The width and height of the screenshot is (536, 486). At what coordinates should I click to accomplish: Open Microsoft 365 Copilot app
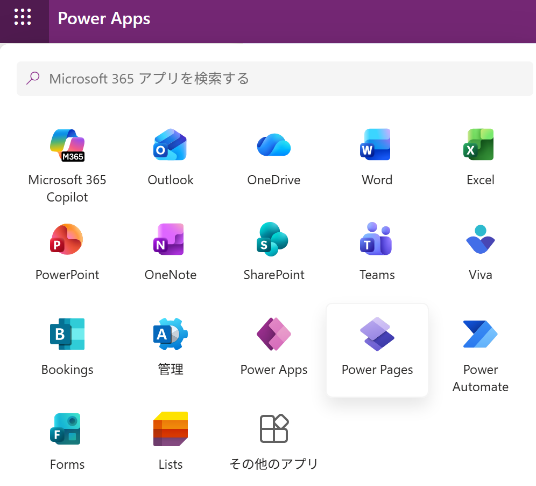[x=67, y=145]
